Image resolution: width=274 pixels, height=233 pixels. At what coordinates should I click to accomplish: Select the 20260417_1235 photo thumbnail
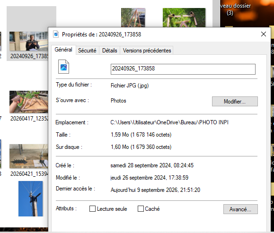click(x=29, y=102)
